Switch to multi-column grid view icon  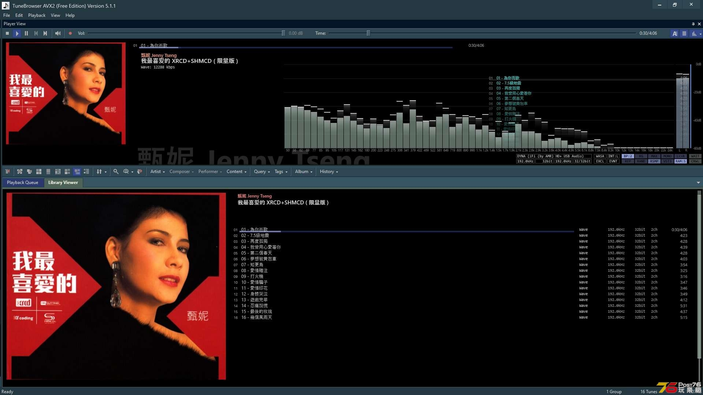(x=58, y=172)
